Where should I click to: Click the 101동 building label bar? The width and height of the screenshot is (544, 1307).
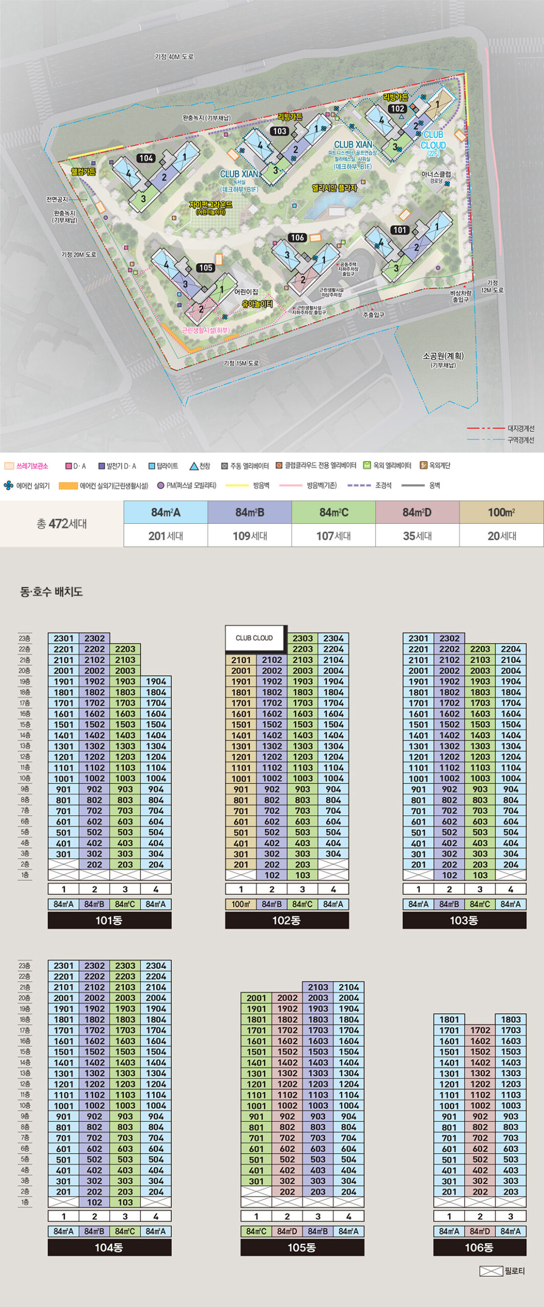pos(109,920)
